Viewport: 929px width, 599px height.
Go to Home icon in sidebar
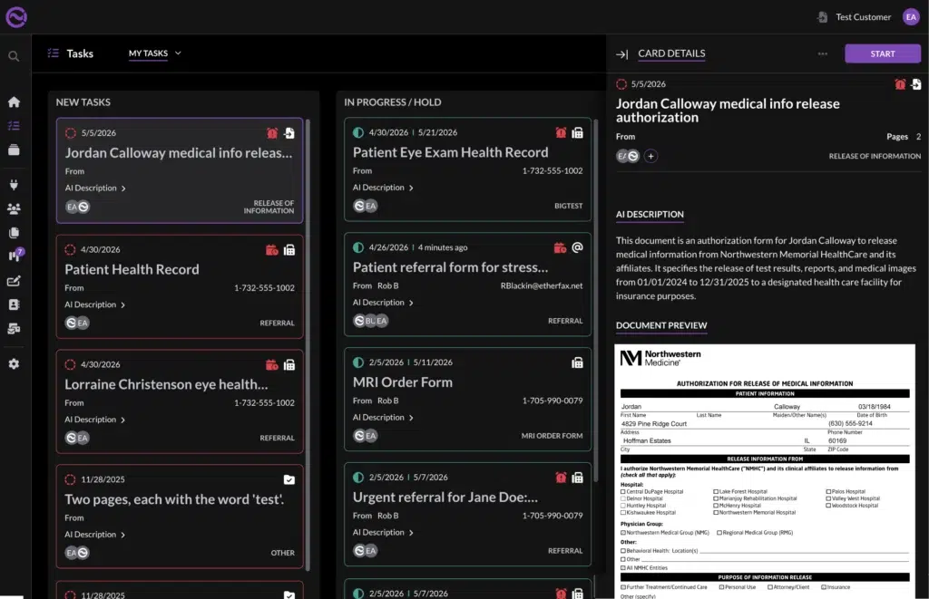point(14,101)
